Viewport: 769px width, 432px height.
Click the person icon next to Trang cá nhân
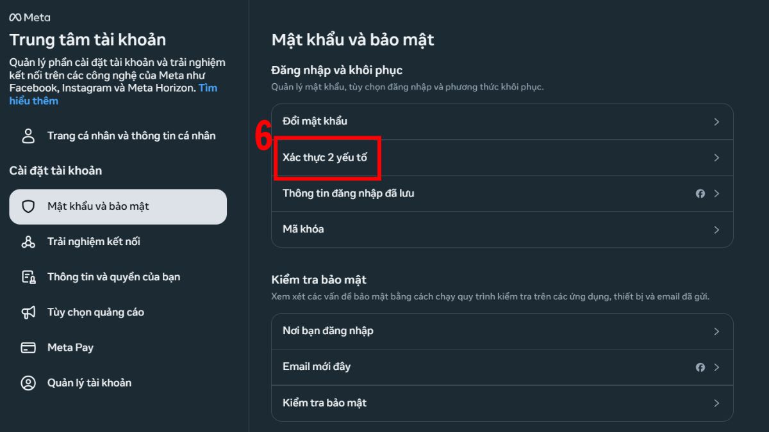pyautogui.click(x=28, y=135)
